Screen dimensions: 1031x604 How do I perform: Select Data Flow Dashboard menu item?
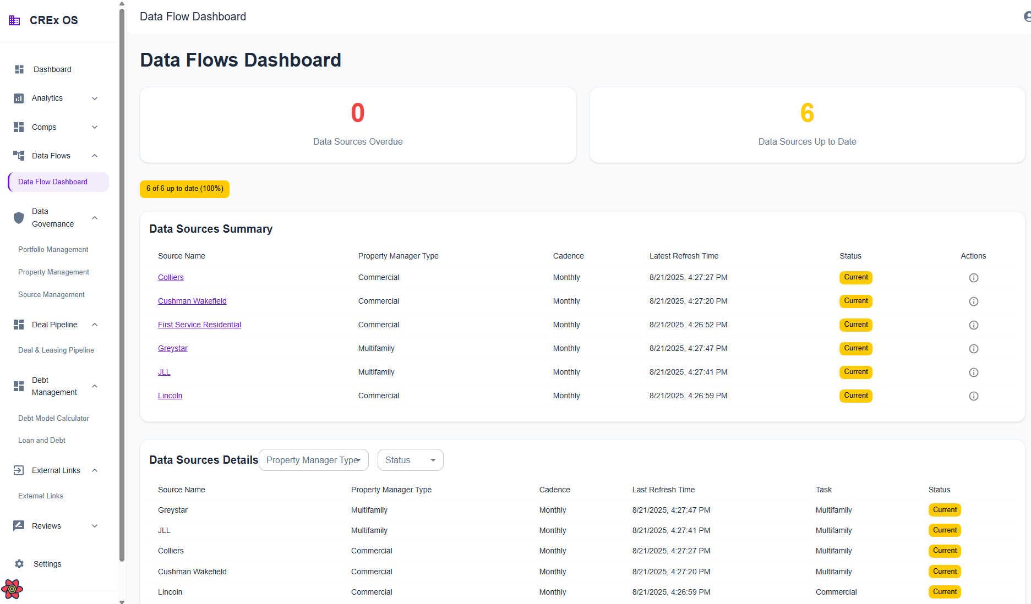click(53, 182)
